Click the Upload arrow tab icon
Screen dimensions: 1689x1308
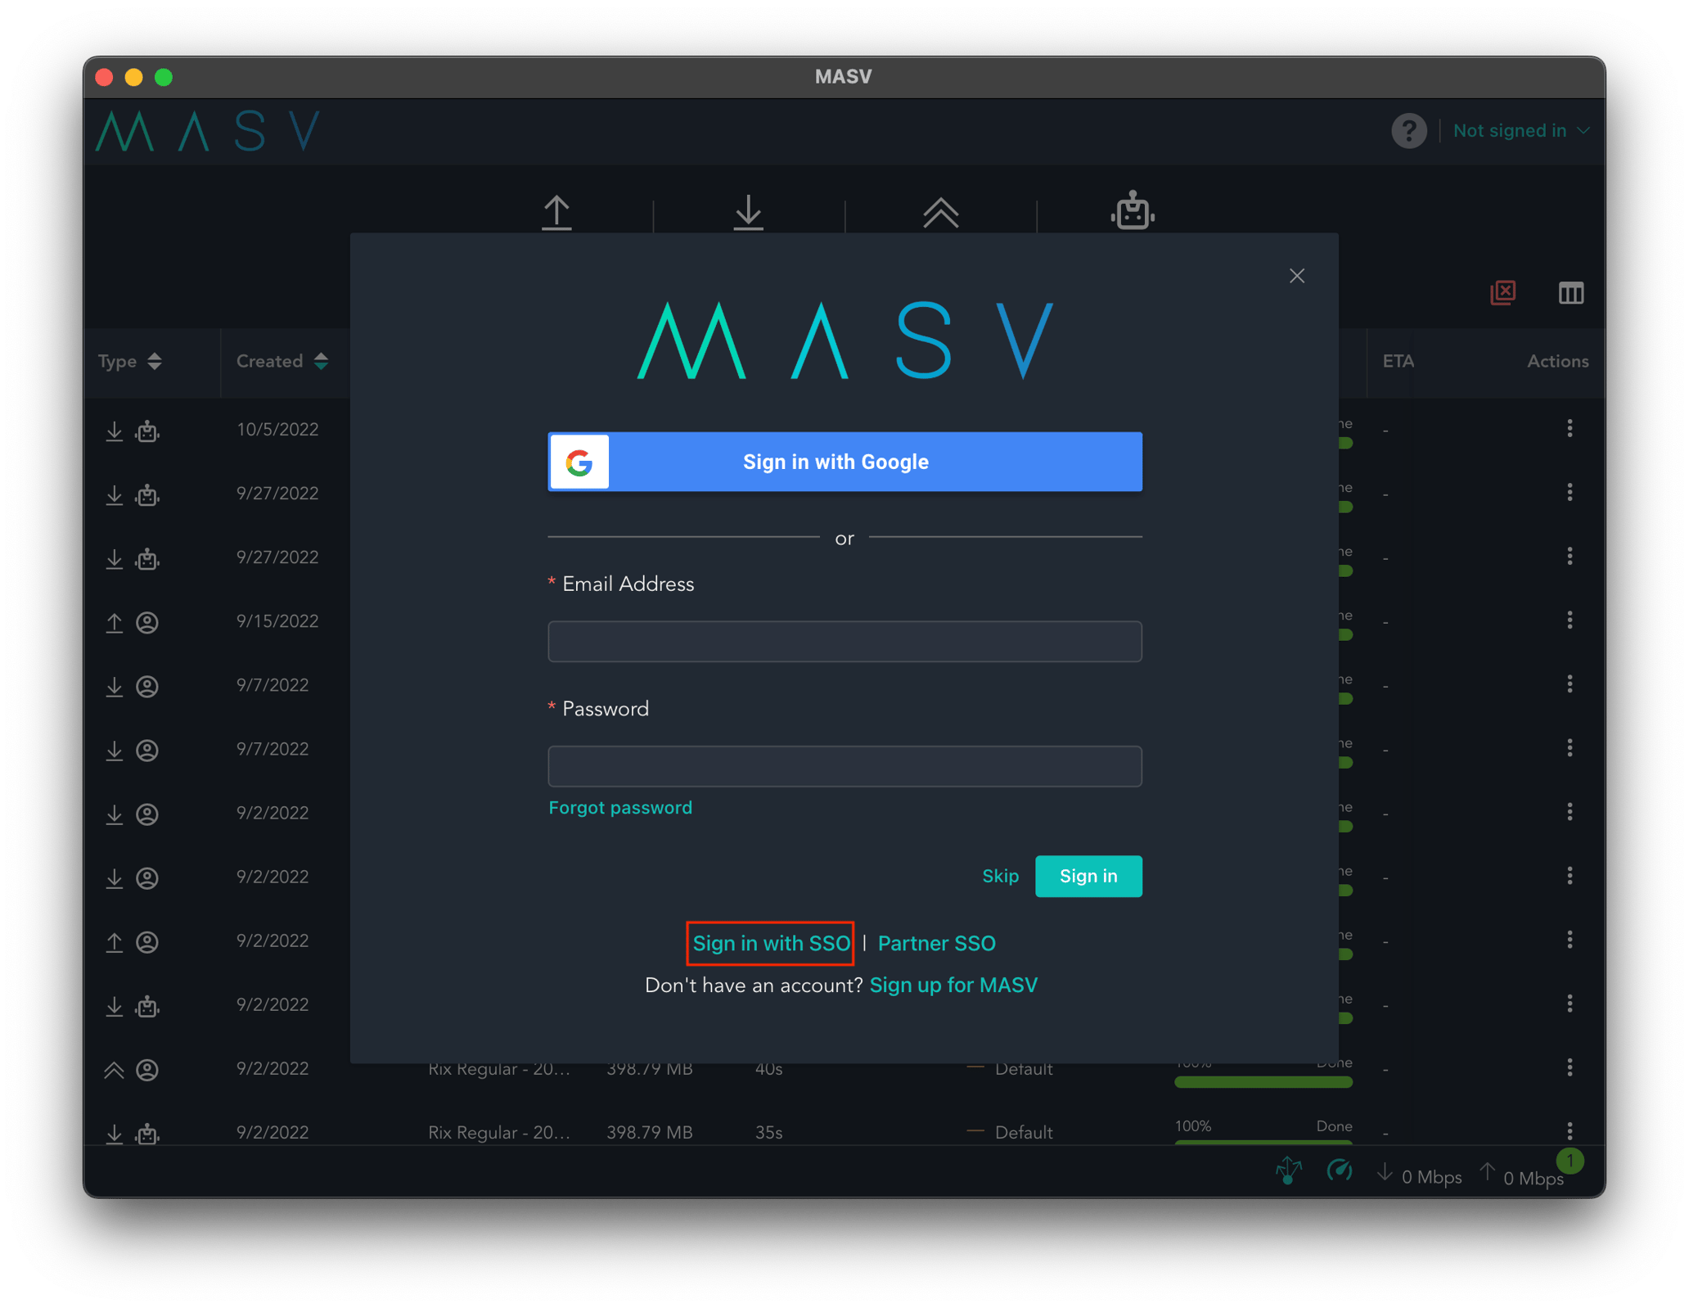[557, 212]
